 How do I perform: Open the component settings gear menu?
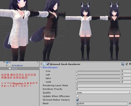pyautogui.click(x=130, y=64)
